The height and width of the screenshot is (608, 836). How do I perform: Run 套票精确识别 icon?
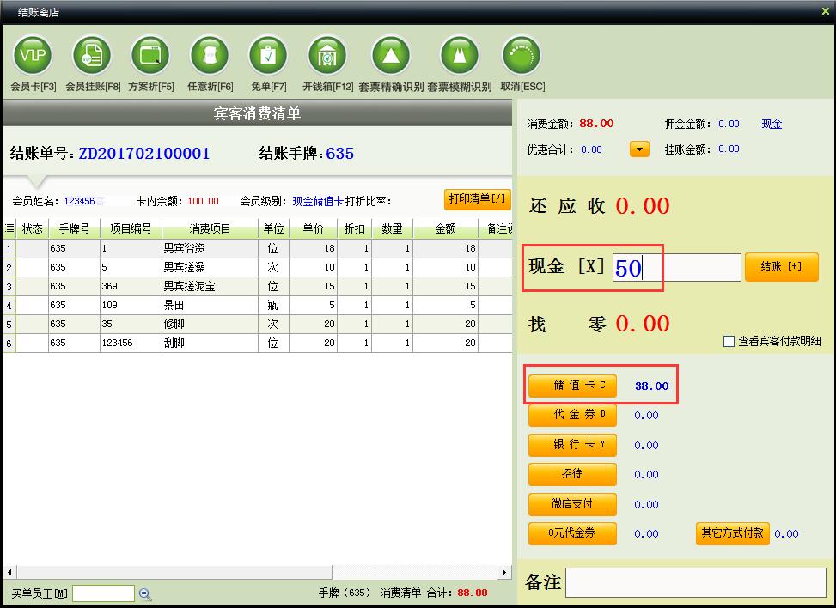pos(391,55)
